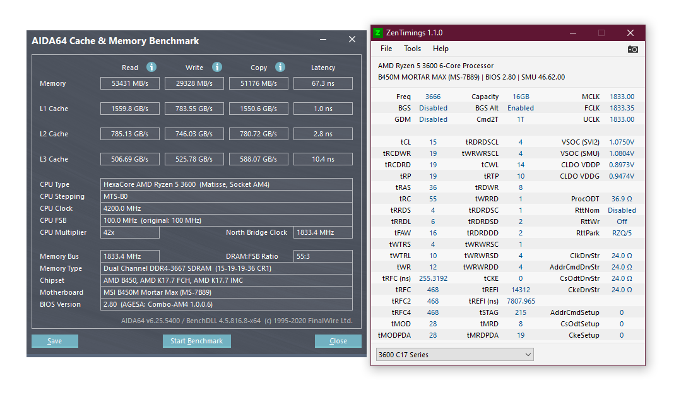Click the ZenTimings green Z app icon
The width and height of the screenshot is (698, 397).
tap(378, 32)
